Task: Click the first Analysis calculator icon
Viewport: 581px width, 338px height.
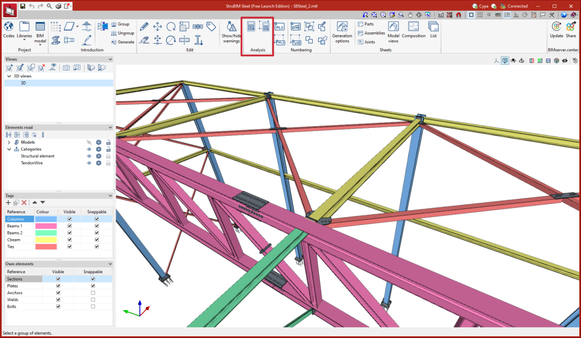Action: click(x=251, y=26)
